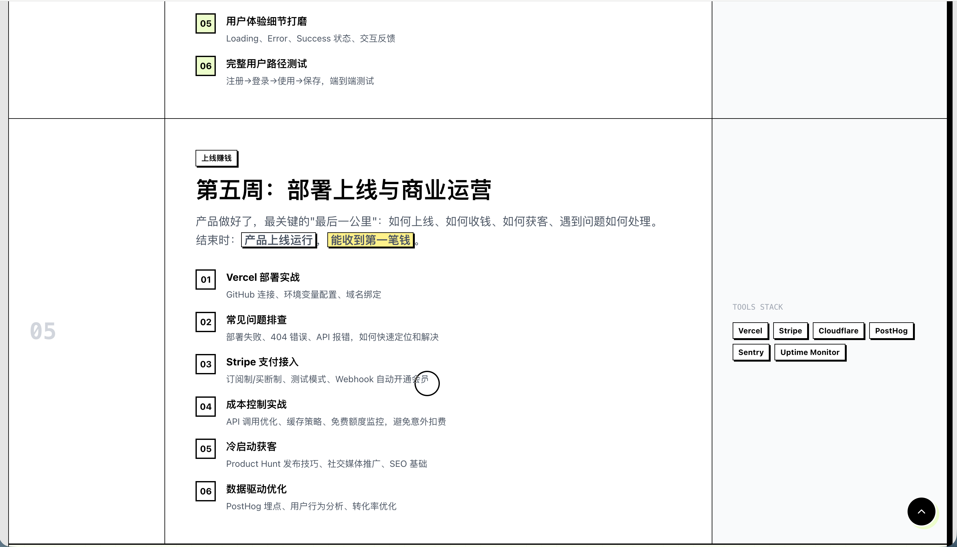This screenshot has width=957, height=547.
Task: Click the 05 number box for 冷启动获客
Action: (x=205, y=448)
